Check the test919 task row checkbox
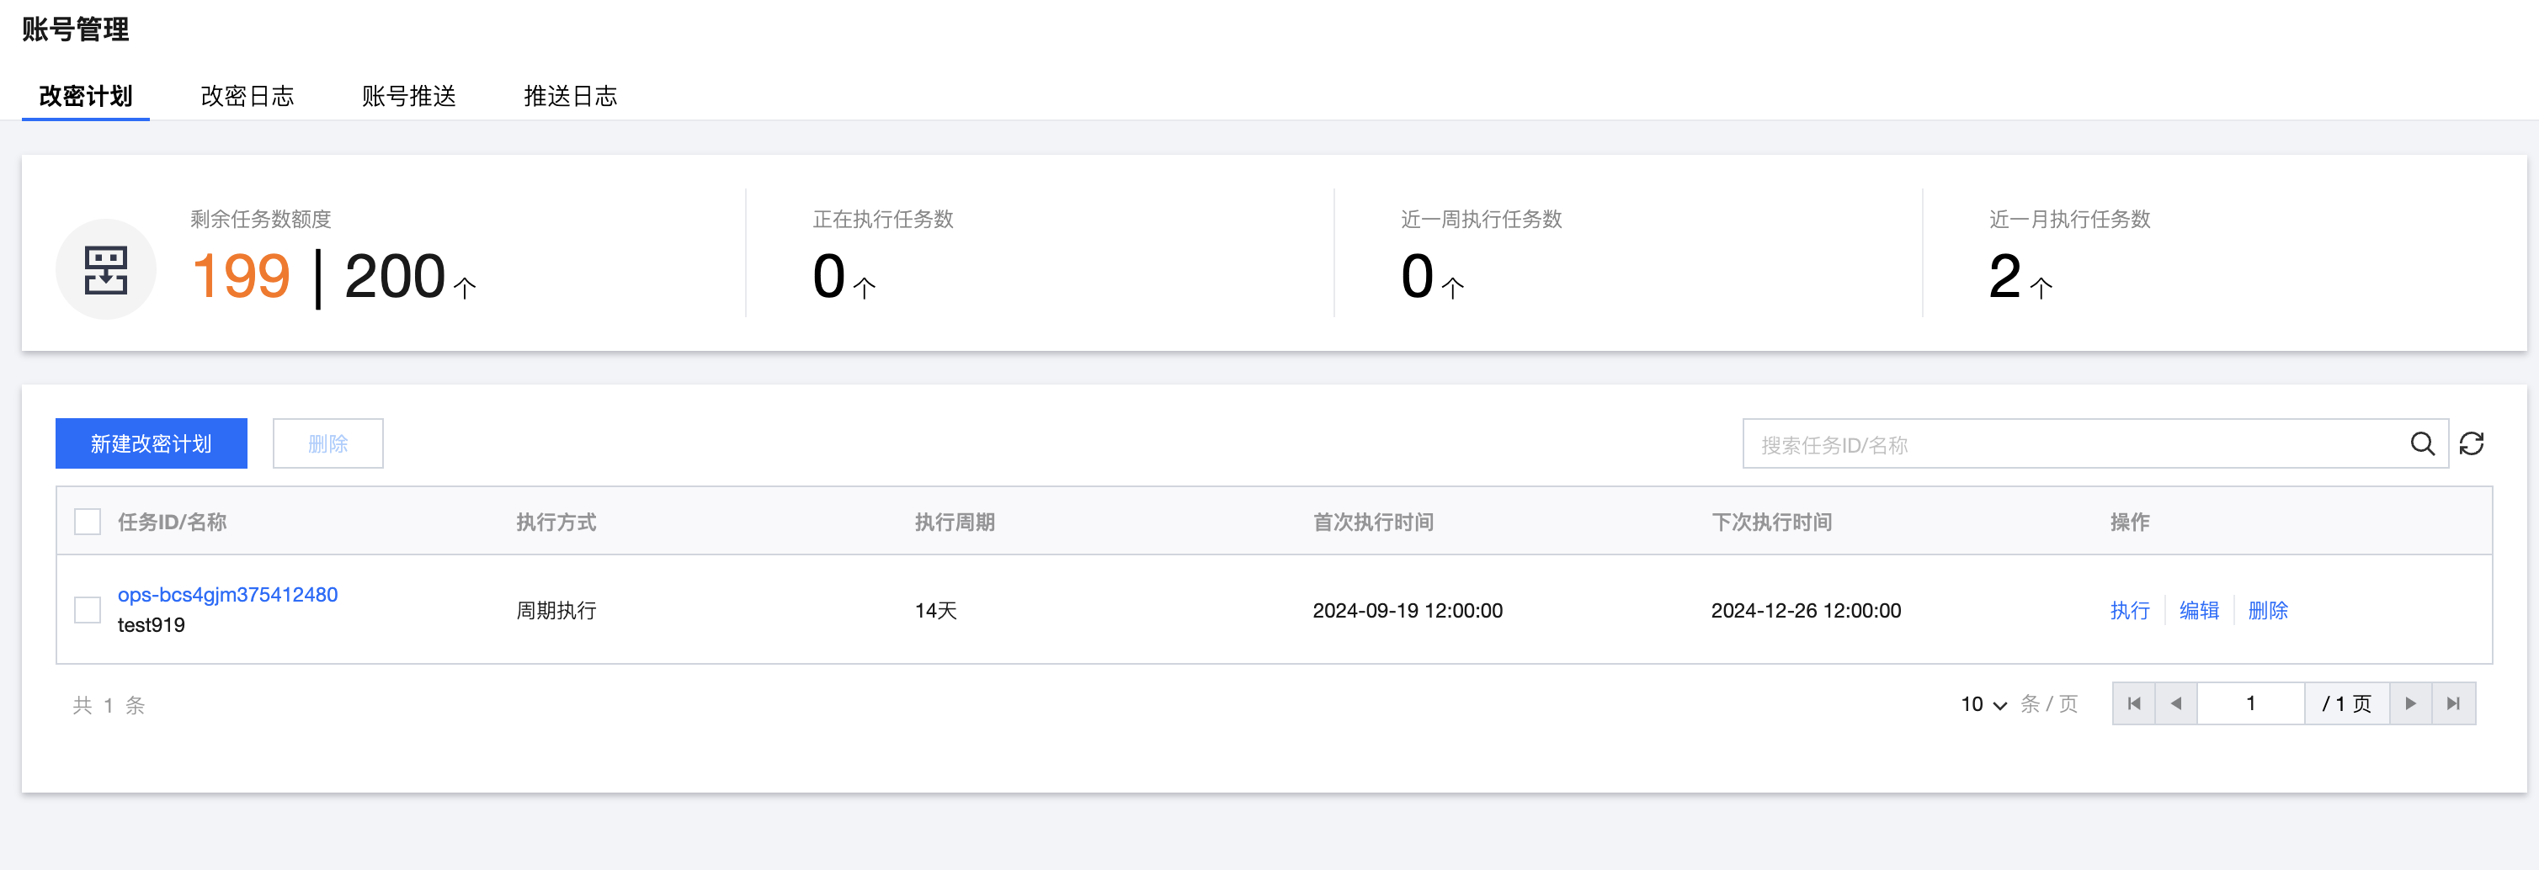The width and height of the screenshot is (2539, 870). click(x=88, y=610)
